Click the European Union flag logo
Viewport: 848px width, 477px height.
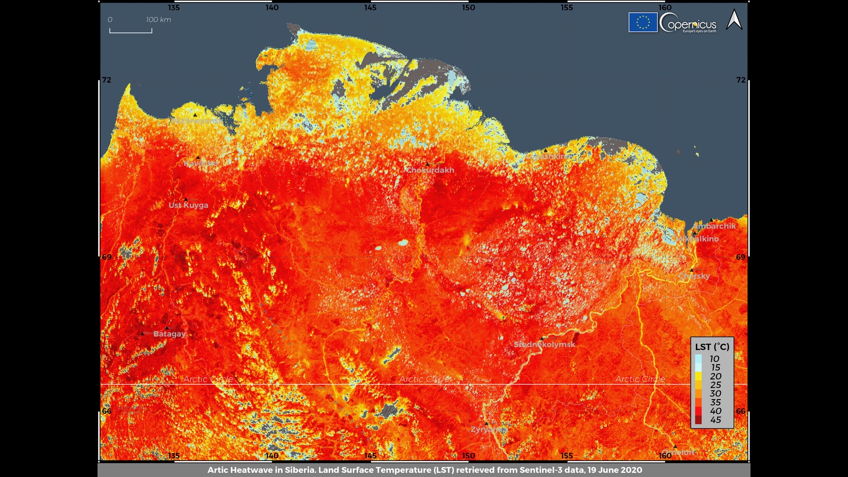(x=643, y=22)
